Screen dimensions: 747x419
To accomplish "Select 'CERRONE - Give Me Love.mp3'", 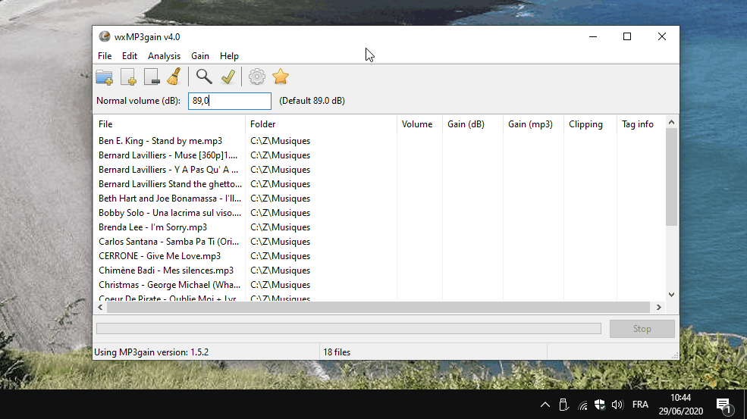I will click(x=159, y=255).
